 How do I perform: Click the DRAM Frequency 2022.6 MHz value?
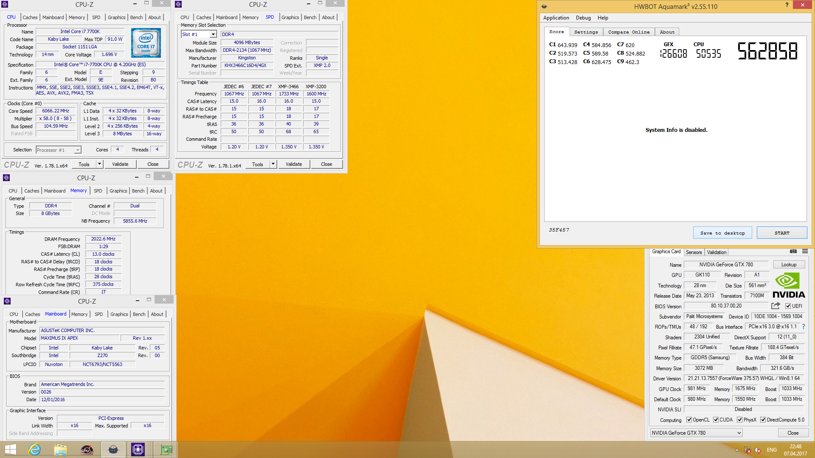103,239
